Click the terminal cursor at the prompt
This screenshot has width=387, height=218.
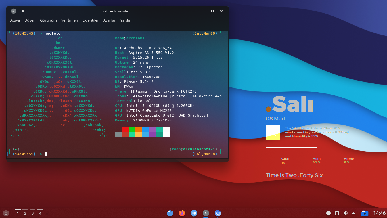point(46,154)
